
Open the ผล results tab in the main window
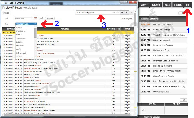coord(187,5)
